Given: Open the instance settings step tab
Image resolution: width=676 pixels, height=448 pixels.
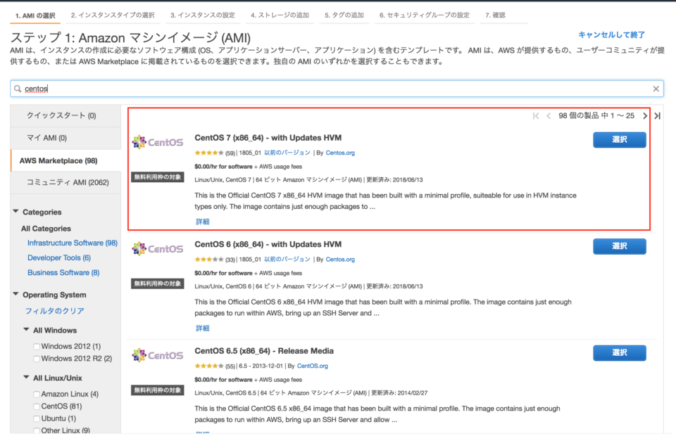Looking at the screenshot, I should [x=203, y=15].
